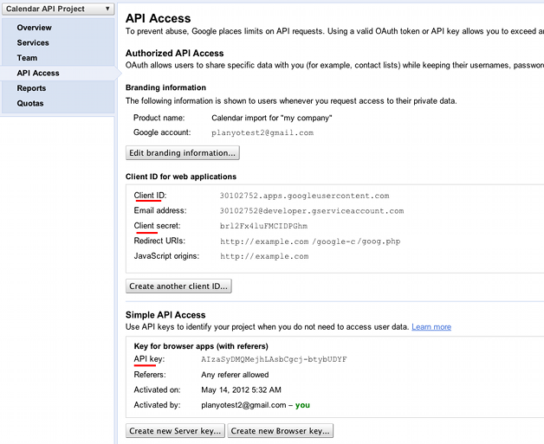Click the 'API key:' label

[149, 359]
